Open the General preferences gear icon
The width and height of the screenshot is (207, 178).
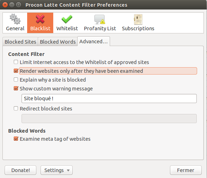(x=15, y=19)
